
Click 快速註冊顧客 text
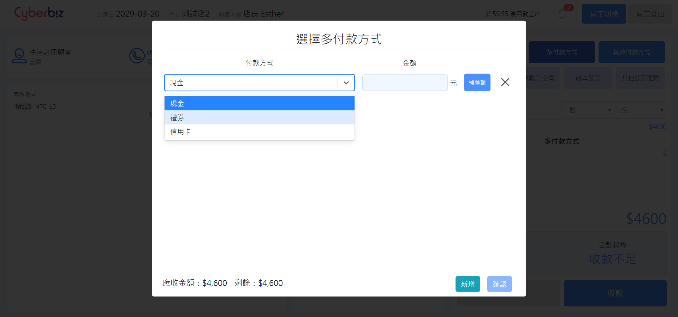tap(50, 52)
